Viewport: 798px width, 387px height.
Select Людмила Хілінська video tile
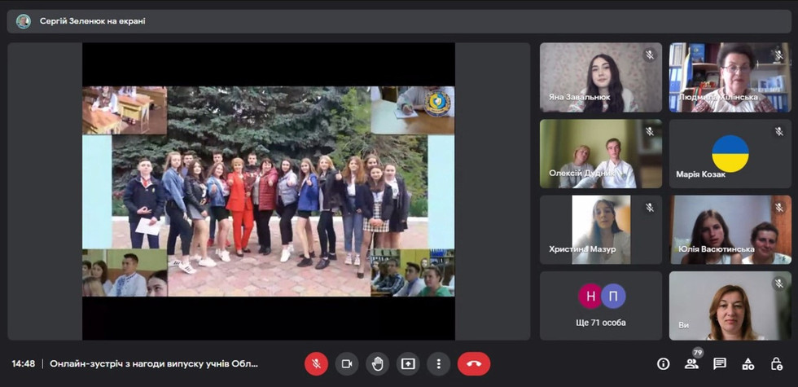click(730, 77)
